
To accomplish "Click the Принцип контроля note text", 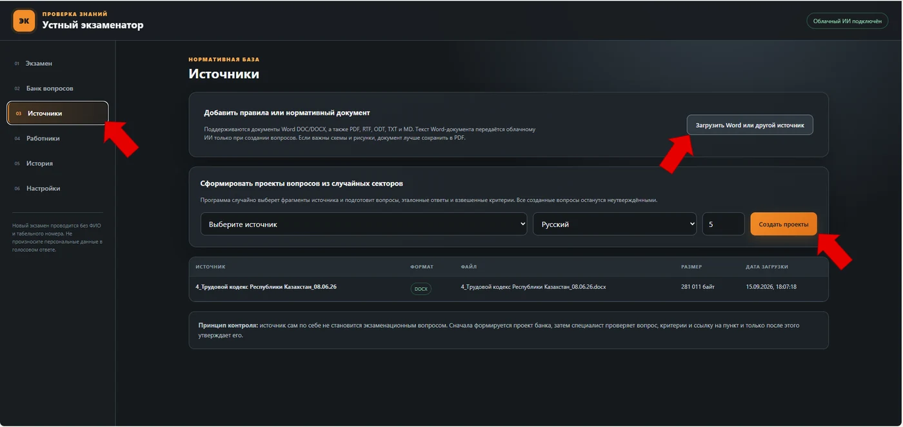I will 499,330.
